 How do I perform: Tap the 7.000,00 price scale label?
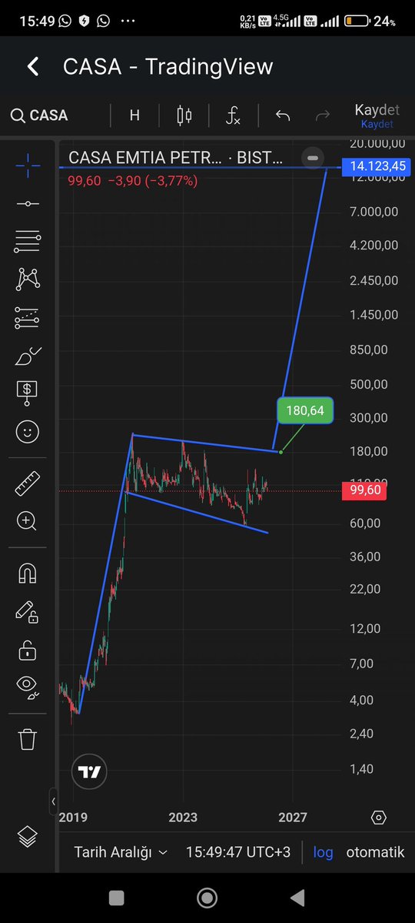(x=373, y=212)
